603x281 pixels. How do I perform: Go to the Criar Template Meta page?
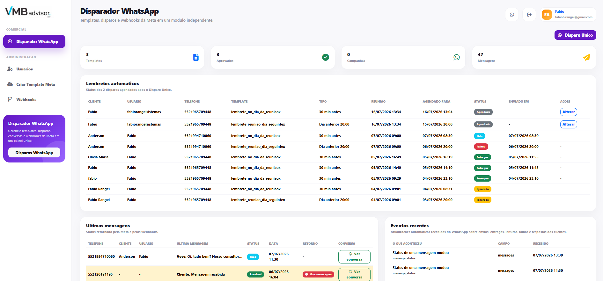click(x=34, y=84)
